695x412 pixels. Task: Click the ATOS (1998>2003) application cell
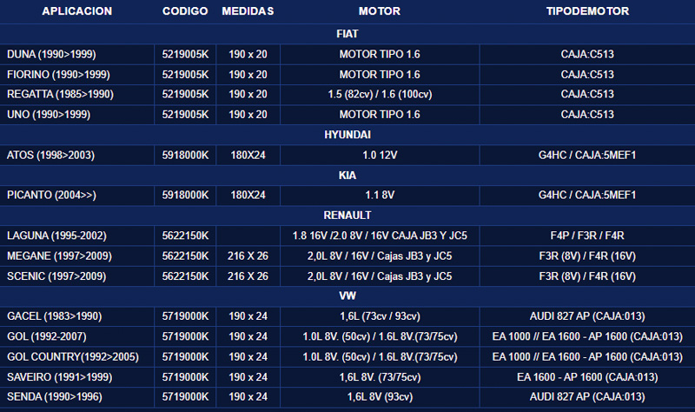coord(50,155)
